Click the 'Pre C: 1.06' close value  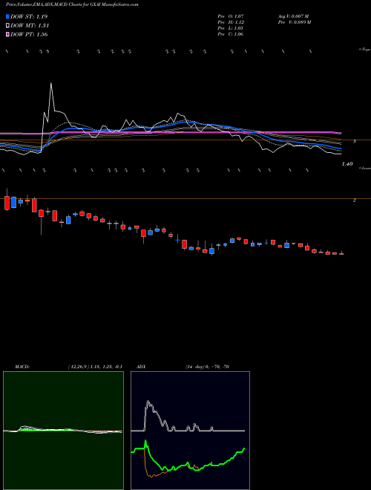231,34
